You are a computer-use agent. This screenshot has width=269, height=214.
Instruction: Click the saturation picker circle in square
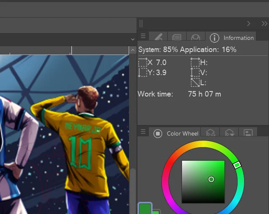[211, 179]
